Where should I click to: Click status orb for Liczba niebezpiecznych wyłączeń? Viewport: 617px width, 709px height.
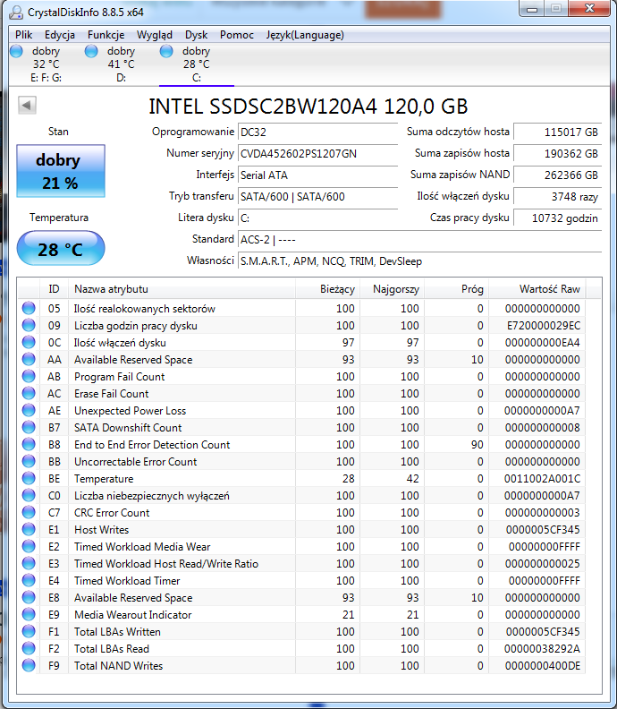coord(29,495)
